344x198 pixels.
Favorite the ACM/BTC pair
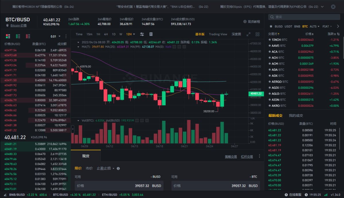coord(269,64)
